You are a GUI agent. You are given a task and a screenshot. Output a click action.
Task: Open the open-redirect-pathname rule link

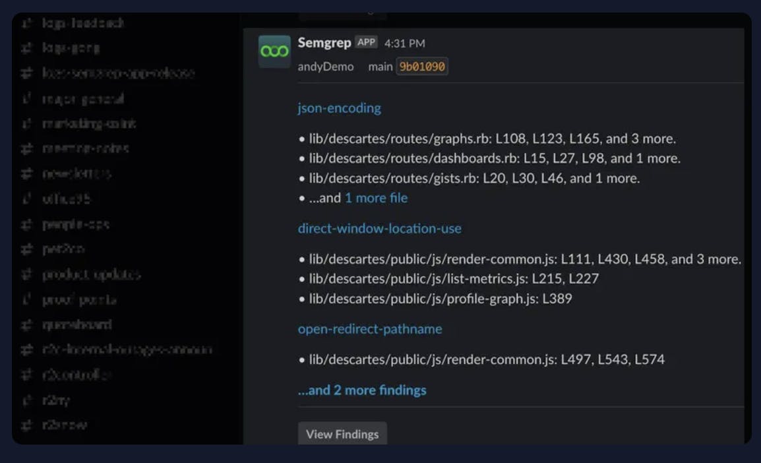[369, 329]
